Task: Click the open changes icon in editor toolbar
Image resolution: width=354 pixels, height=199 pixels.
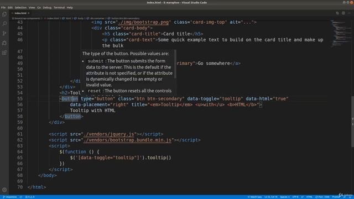Action: click(337, 13)
